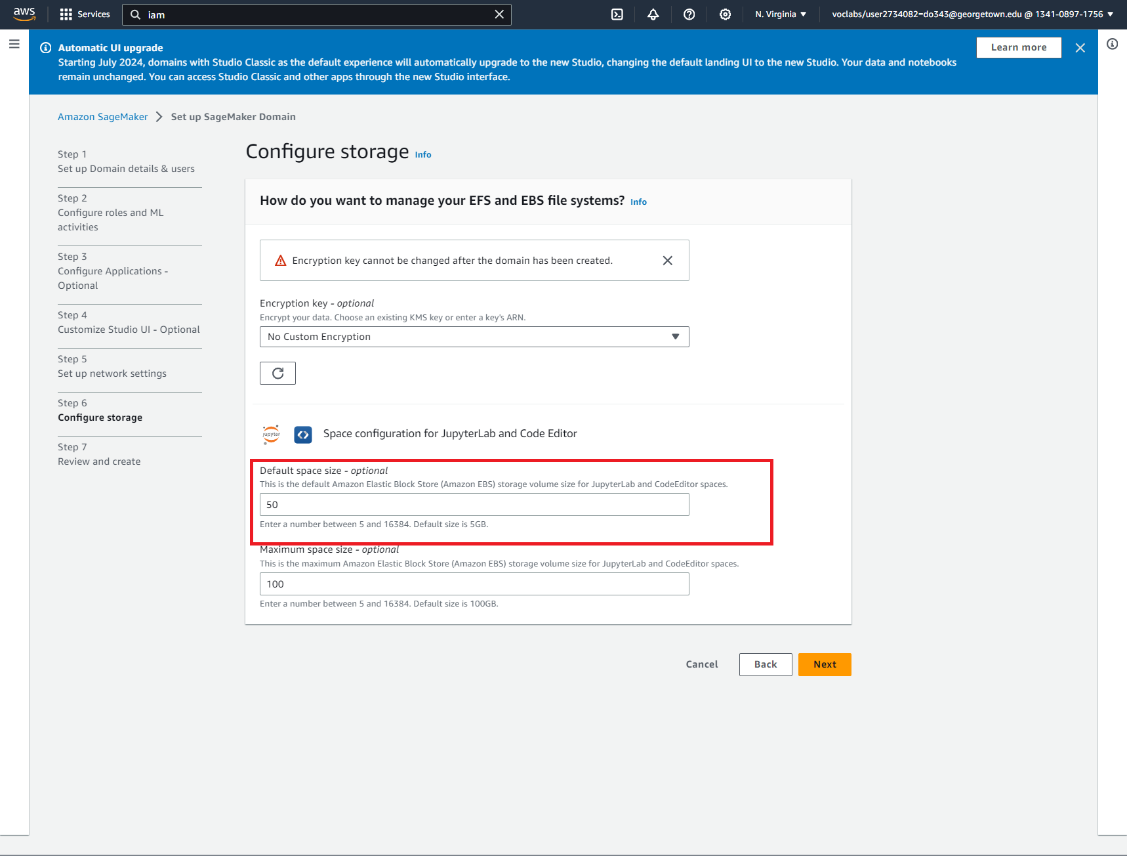Open the help question mark menu
This screenshot has width=1127, height=856.
coord(689,14)
